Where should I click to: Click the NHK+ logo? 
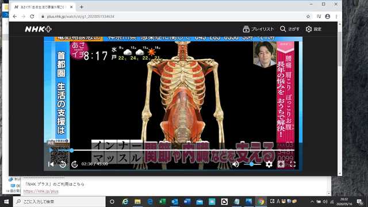39,29
